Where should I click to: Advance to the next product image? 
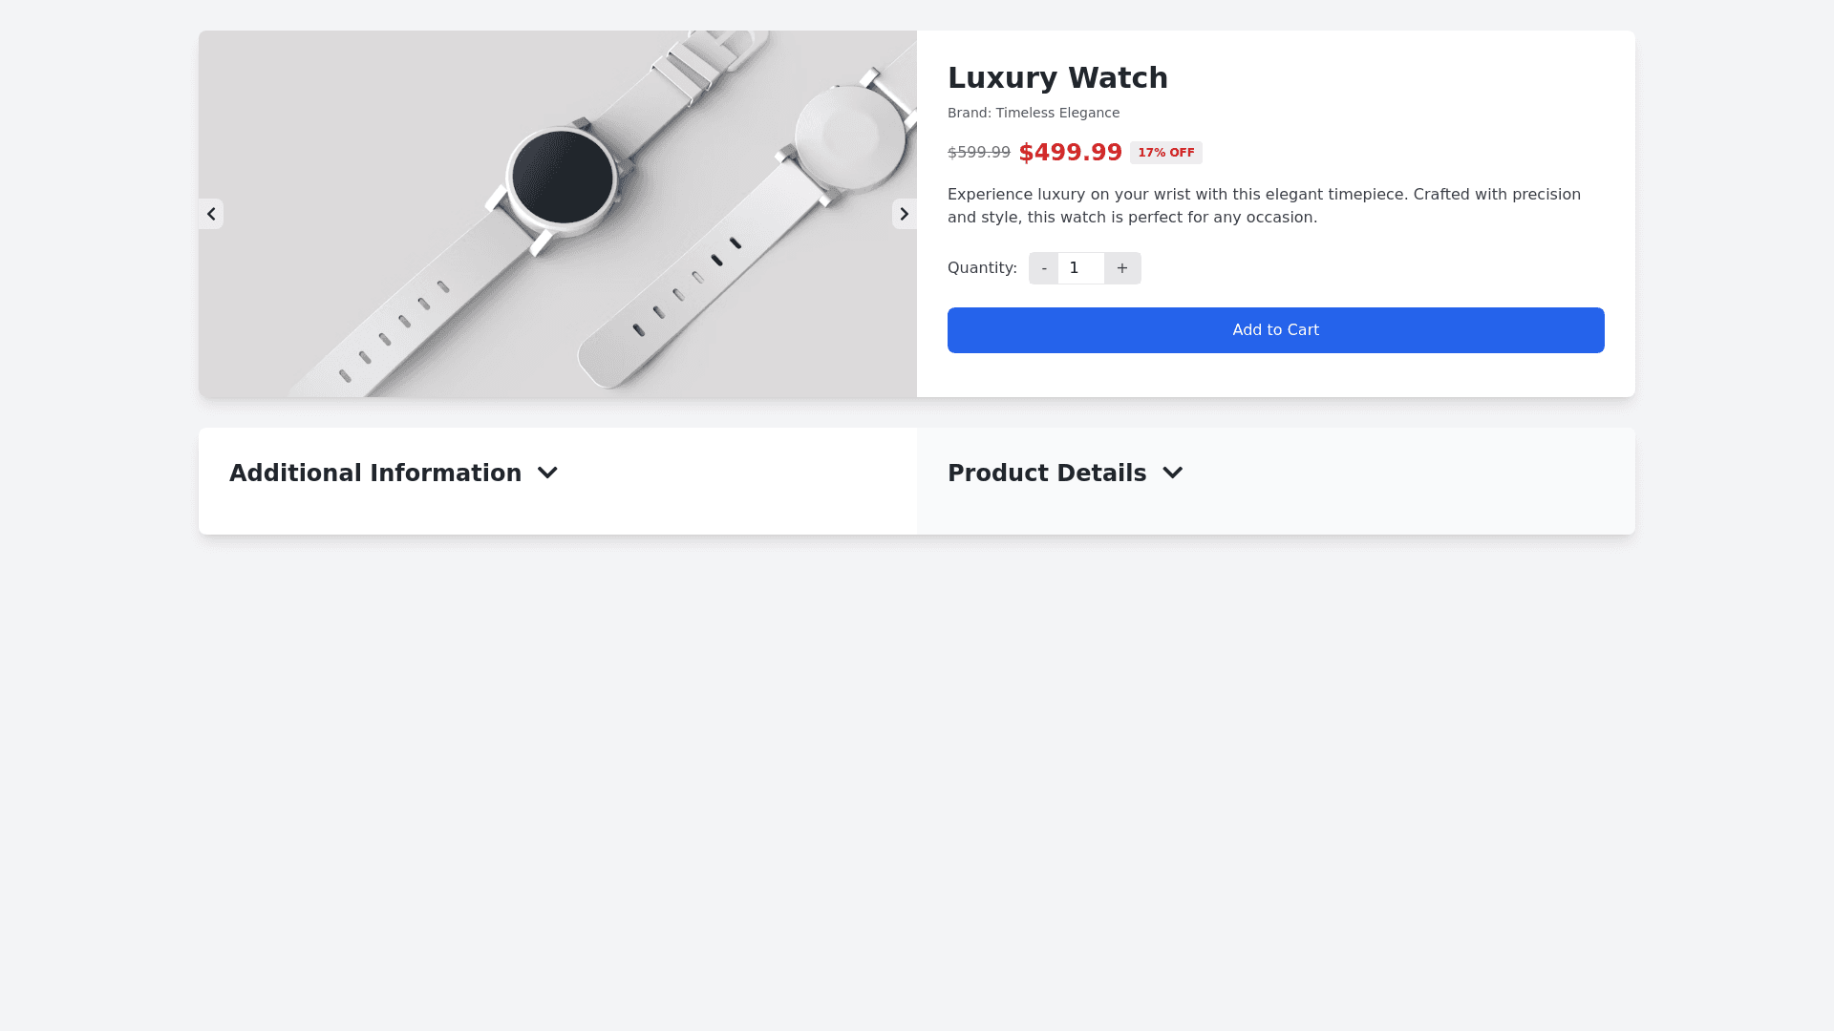tap(904, 214)
